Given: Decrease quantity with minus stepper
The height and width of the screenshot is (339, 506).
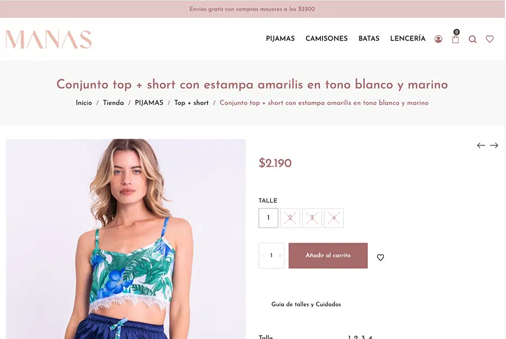Looking at the screenshot, I should (x=263, y=255).
